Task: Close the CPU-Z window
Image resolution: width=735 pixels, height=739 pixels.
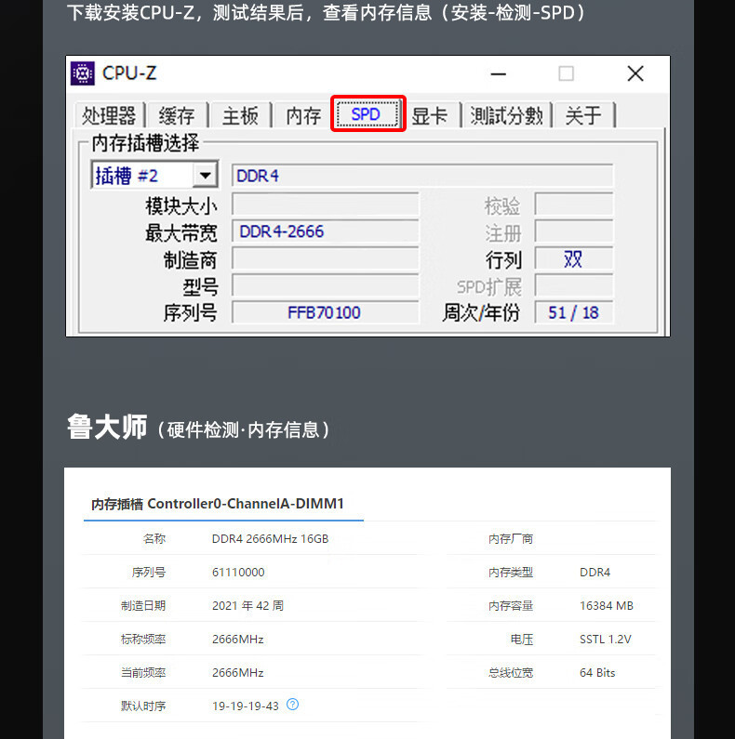Action: (x=635, y=73)
